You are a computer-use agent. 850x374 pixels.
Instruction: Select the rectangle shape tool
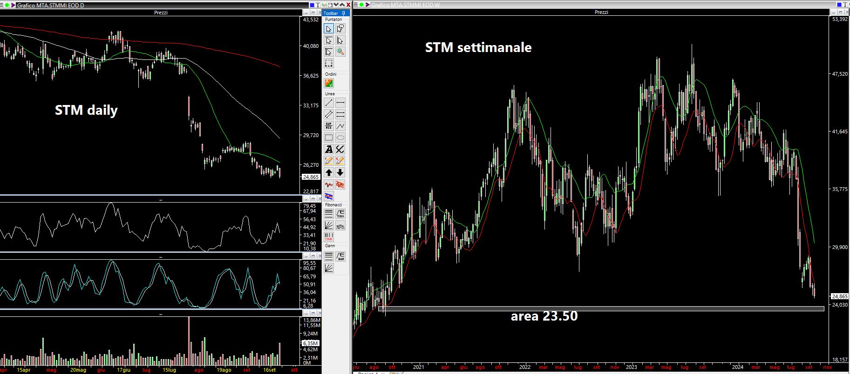[329, 138]
